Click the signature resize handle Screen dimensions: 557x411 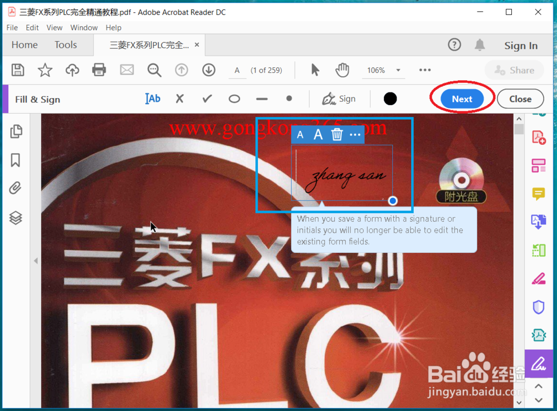[x=393, y=200]
